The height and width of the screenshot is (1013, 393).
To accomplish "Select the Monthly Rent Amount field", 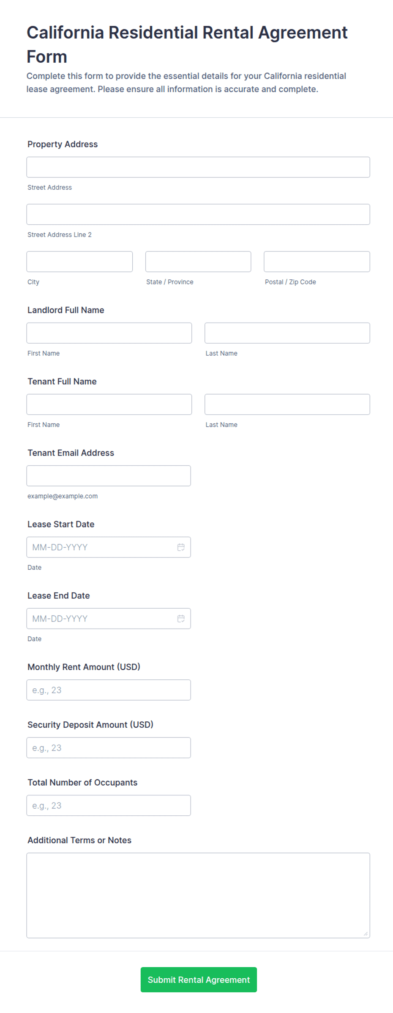I will click(x=109, y=690).
